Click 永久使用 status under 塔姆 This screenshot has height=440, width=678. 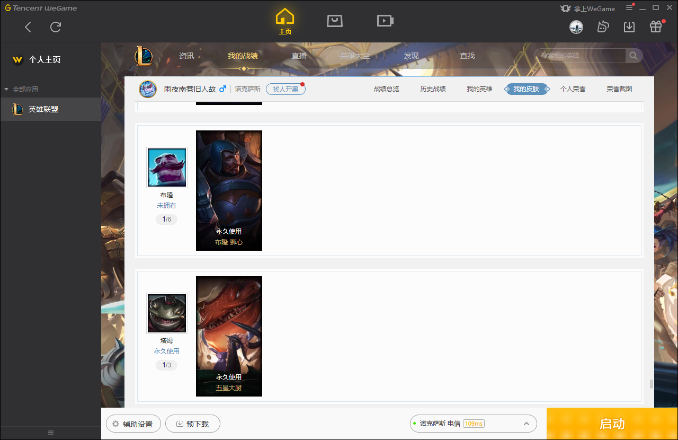pos(166,351)
